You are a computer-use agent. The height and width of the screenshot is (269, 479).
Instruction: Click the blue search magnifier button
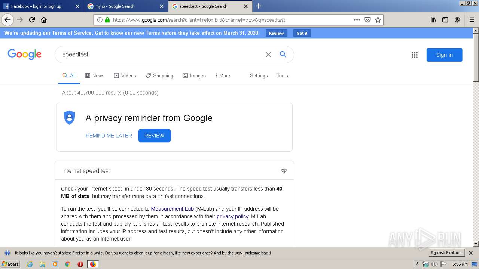pyautogui.click(x=283, y=55)
